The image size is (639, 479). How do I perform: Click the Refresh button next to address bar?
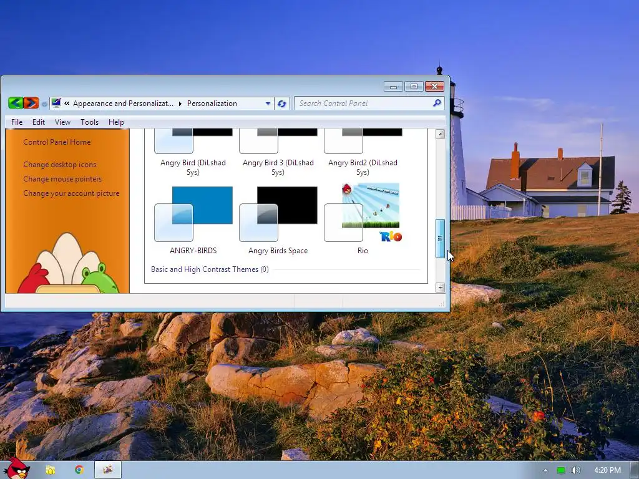[x=281, y=104]
